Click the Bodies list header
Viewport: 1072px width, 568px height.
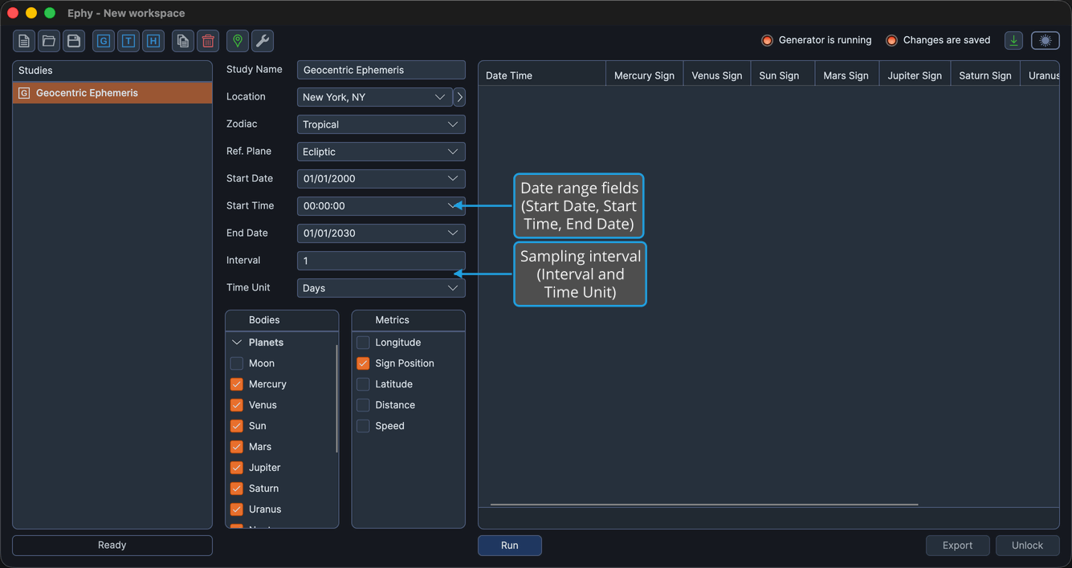[x=282, y=320]
